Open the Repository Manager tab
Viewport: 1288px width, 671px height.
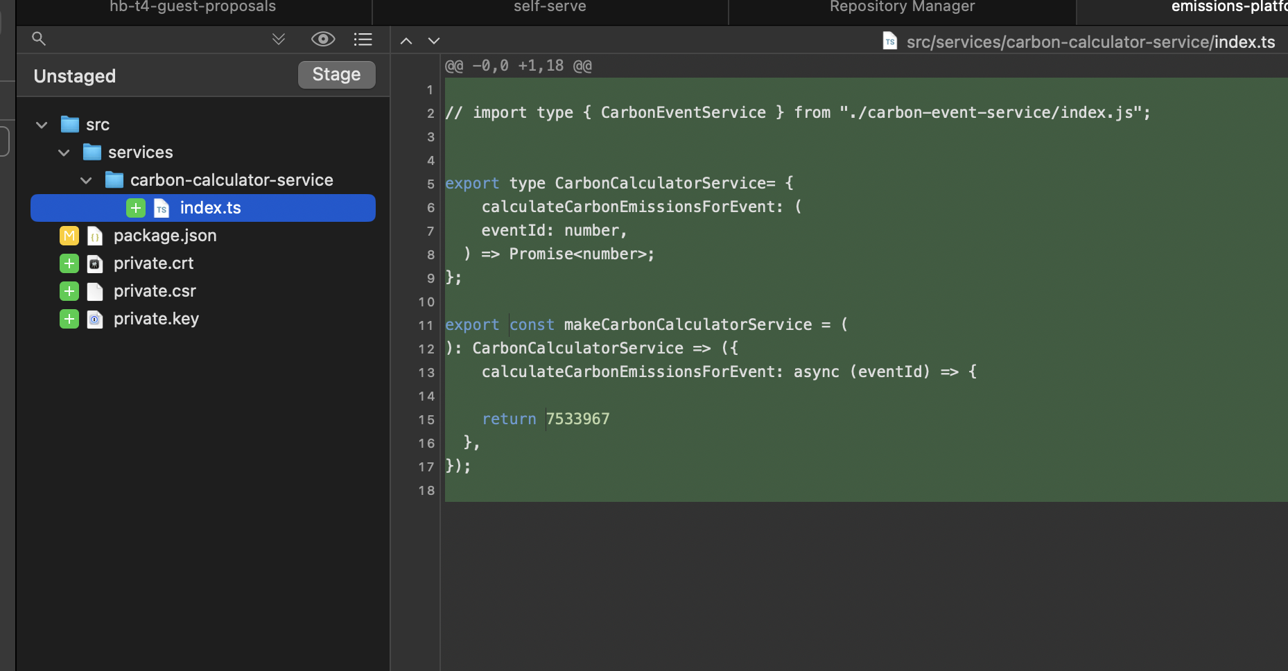pos(902,7)
